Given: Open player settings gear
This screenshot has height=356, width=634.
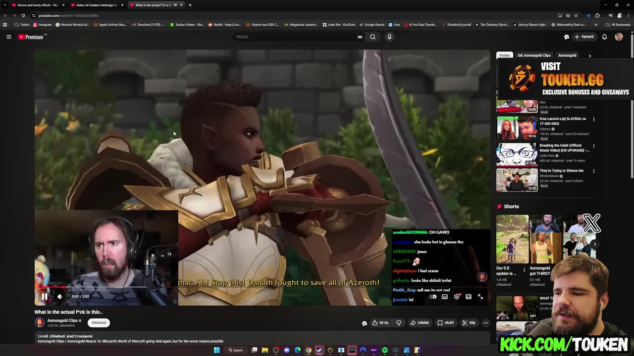Looking at the screenshot, I should pyautogui.click(x=457, y=297).
